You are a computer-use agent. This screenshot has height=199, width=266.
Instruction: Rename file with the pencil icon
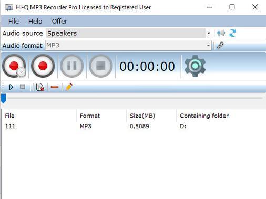tap(69, 87)
